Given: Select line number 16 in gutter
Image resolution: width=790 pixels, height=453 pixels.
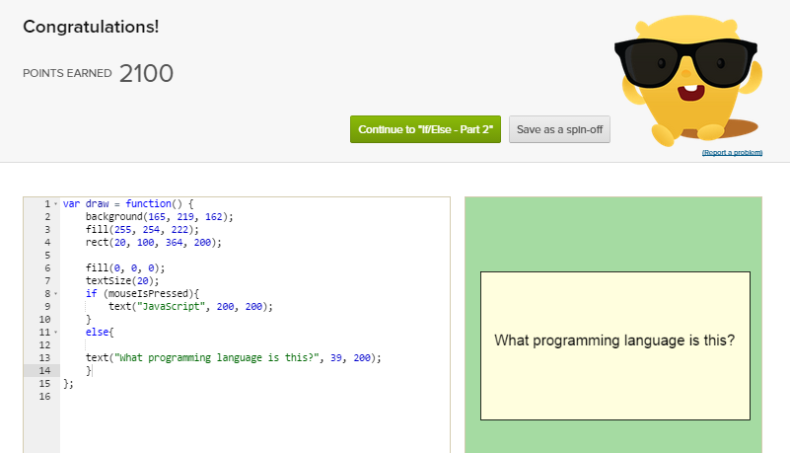Looking at the screenshot, I should click(42, 396).
